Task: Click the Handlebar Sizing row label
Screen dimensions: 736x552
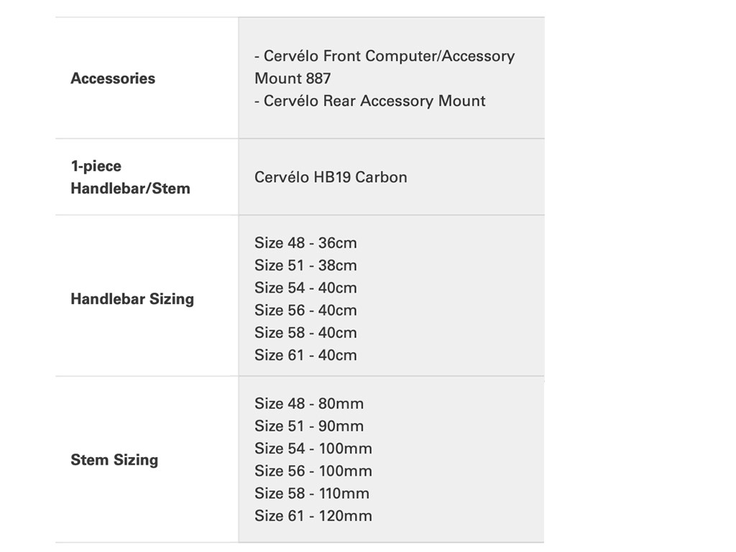Action: coord(132,299)
